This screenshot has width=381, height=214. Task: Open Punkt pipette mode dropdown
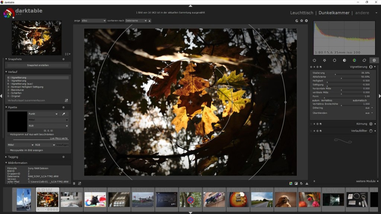[x=43, y=114]
